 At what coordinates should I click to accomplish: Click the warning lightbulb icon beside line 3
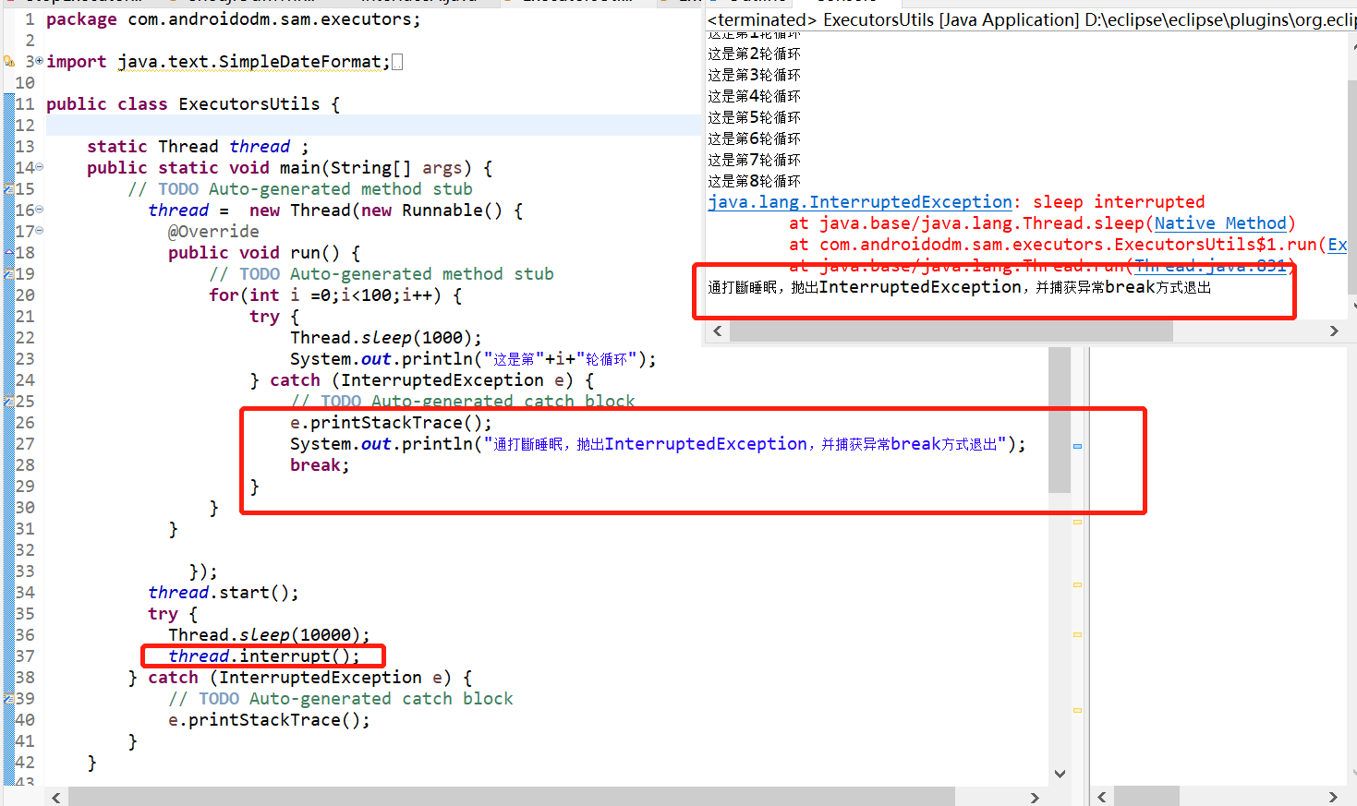point(8,61)
